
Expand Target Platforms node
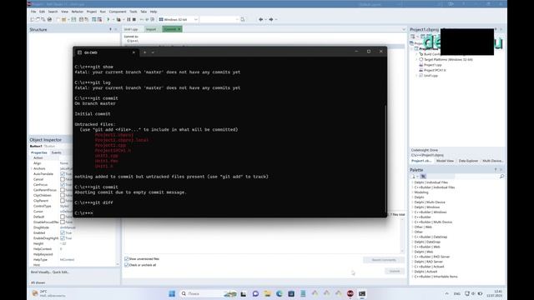pos(416,59)
